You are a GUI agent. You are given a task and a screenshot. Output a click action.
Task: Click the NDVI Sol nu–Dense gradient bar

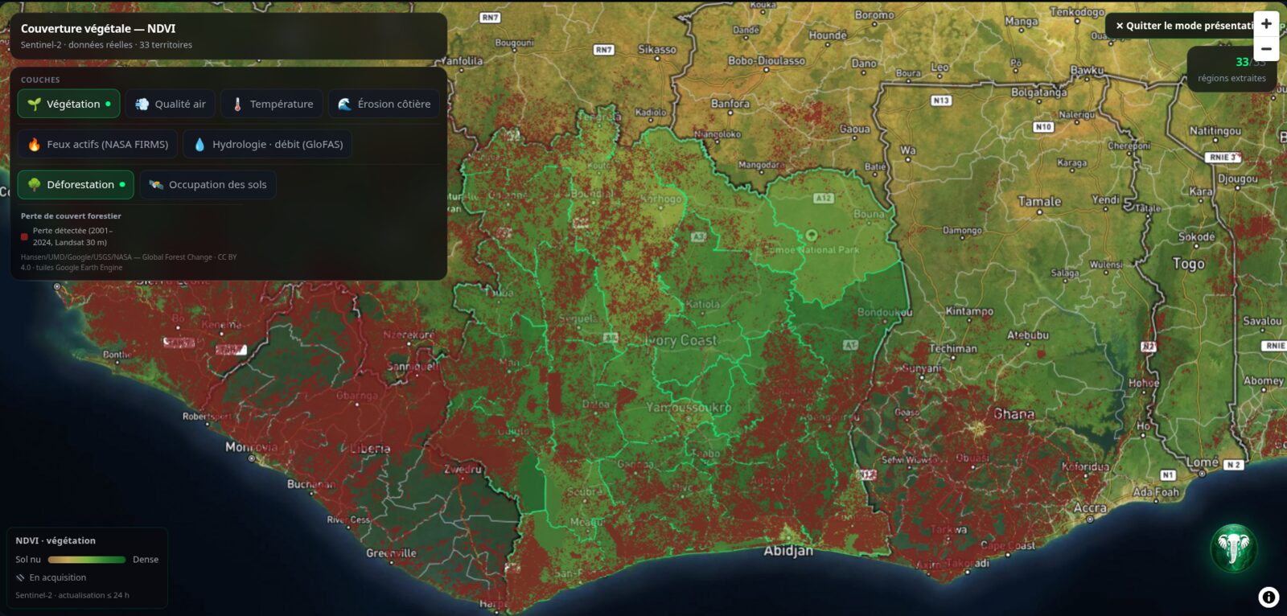point(87,560)
